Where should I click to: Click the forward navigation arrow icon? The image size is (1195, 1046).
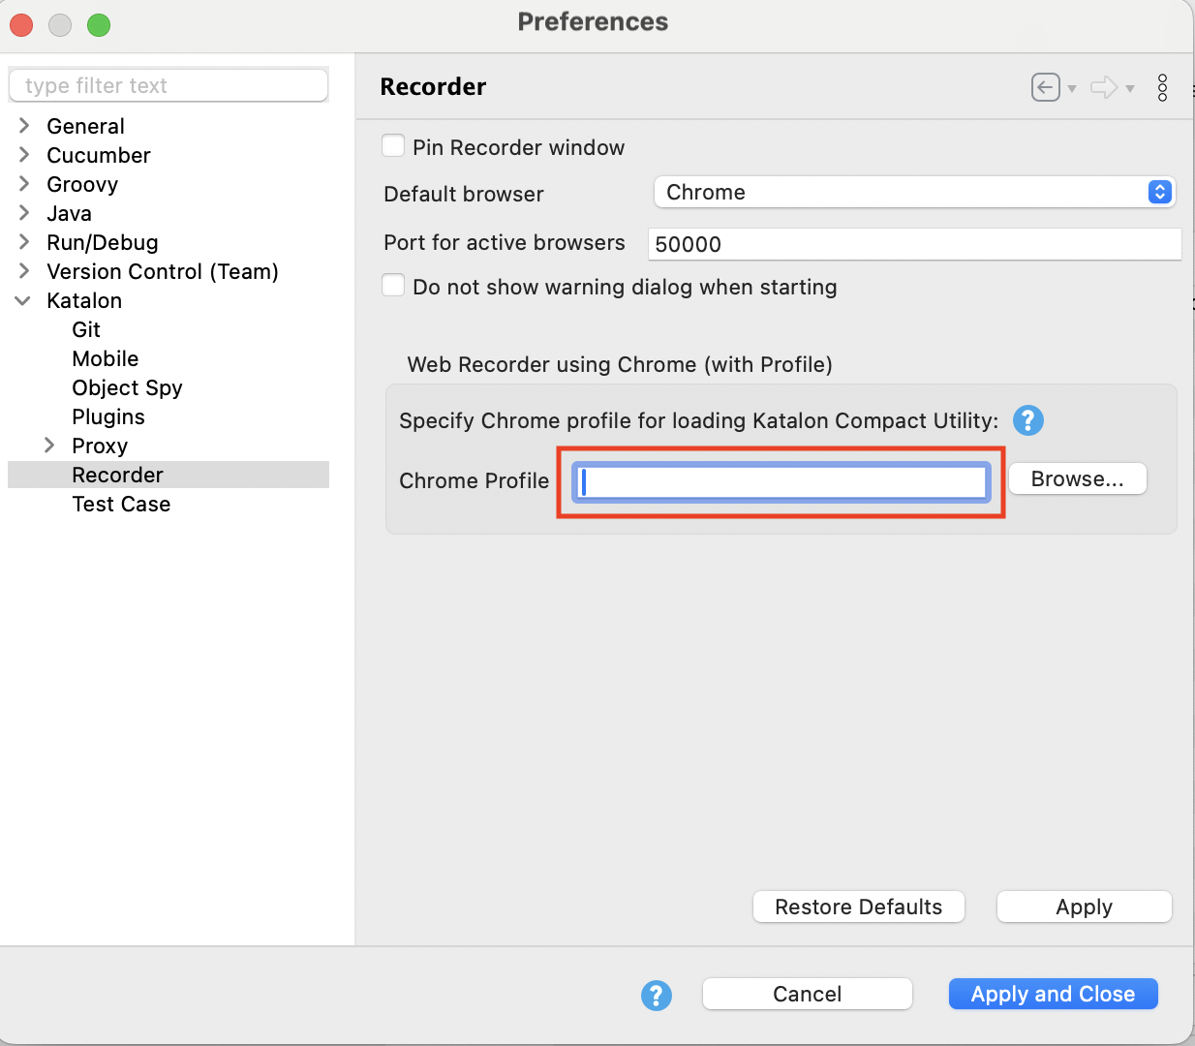click(1106, 87)
